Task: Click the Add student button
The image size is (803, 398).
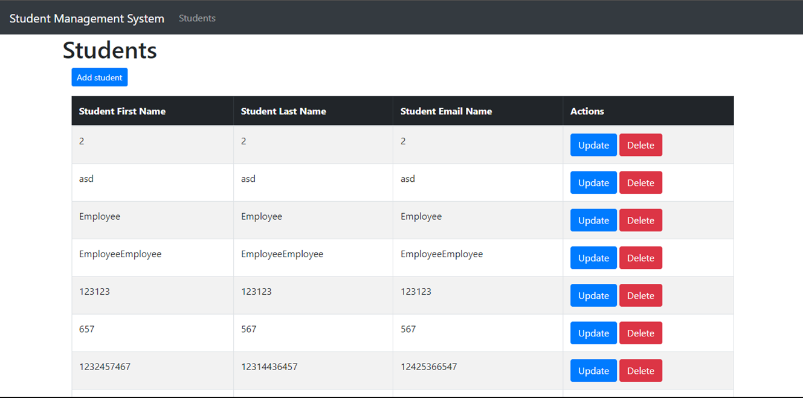Action: pos(100,77)
